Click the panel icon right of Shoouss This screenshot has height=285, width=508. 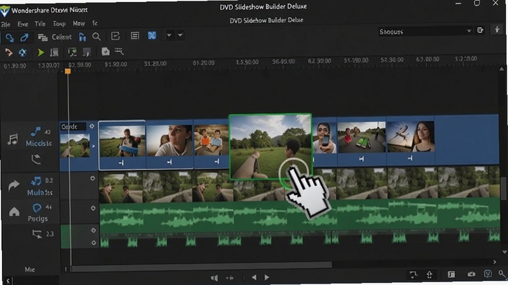(480, 30)
